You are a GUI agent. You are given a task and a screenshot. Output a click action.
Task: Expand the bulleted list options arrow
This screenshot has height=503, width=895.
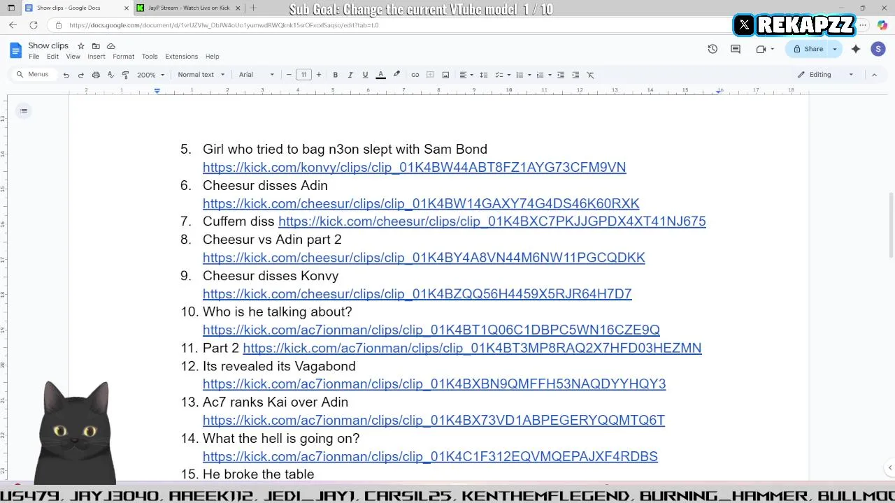(529, 75)
